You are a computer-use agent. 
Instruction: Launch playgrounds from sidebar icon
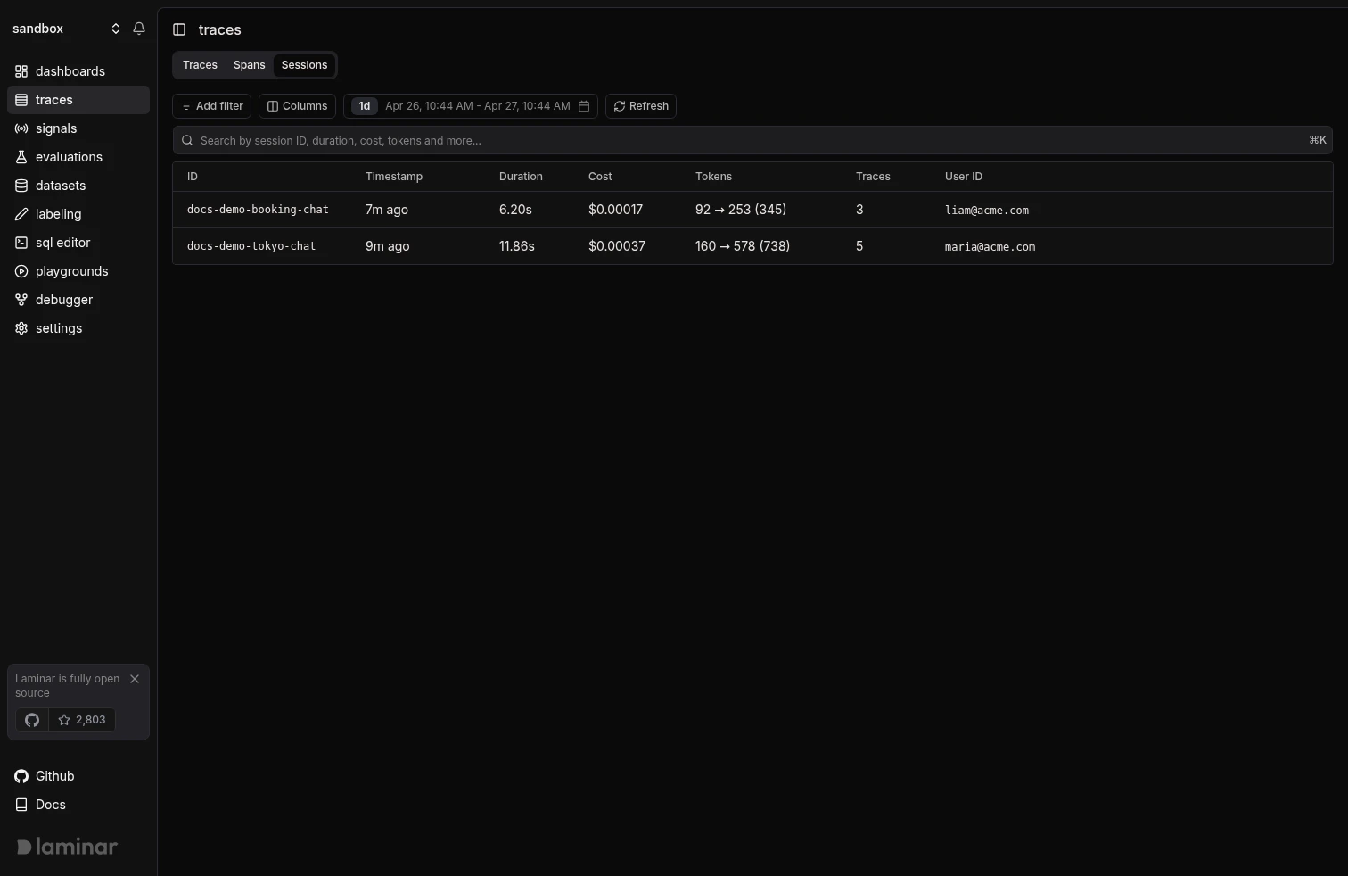pos(21,271)
